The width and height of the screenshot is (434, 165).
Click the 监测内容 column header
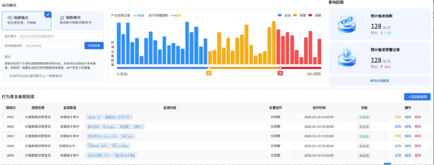coord(170,108)
